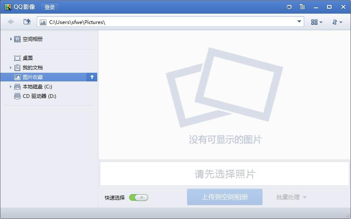Click the 登录 login button
This screenshot has height=219, width=351.
tap(50, 7)
